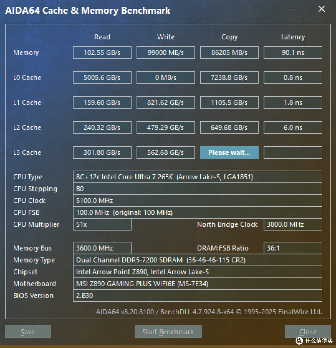
Task: Click the Motherboard label
Action: [x=35, y=284]
